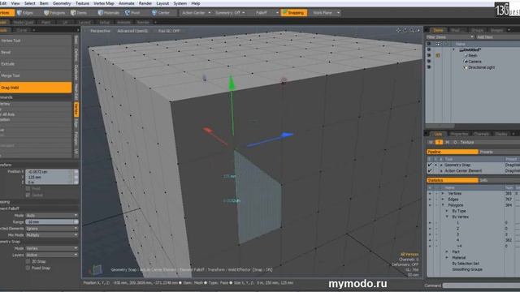This screenshot has height=292, width=520.
Task: Click the viewport pan arrows icon
Action: (398, 31)
